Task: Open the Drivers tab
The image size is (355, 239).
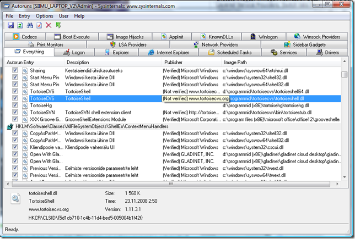Action: (327, 52)
